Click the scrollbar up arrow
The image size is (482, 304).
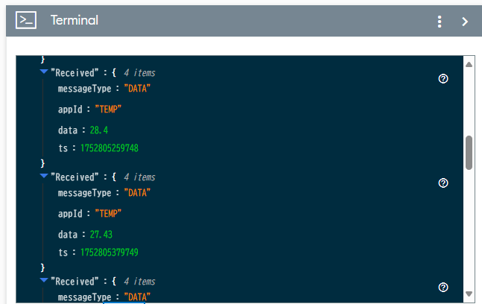pyautogui.click(x=469, y=64)
